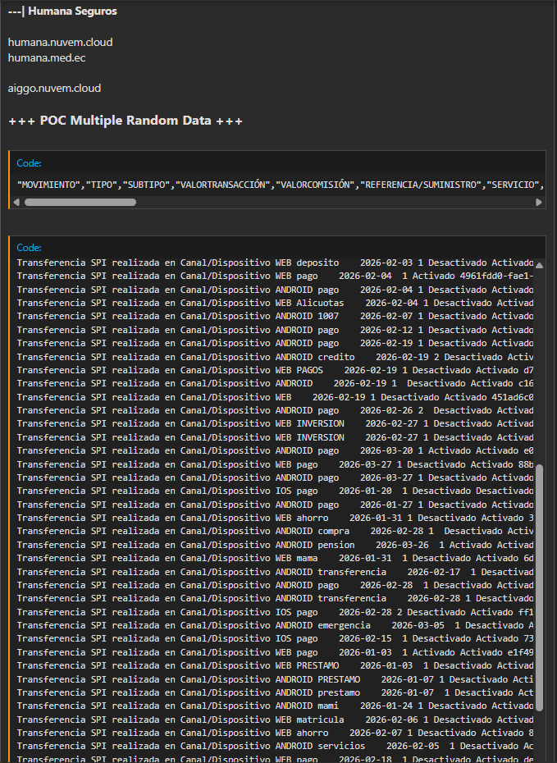
Task: Select the row with ANDROID pago 2026-03-20
Action: click(276, 450)
